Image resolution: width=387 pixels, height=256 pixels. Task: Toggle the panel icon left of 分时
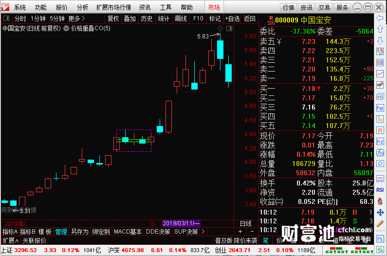(6, 18)
